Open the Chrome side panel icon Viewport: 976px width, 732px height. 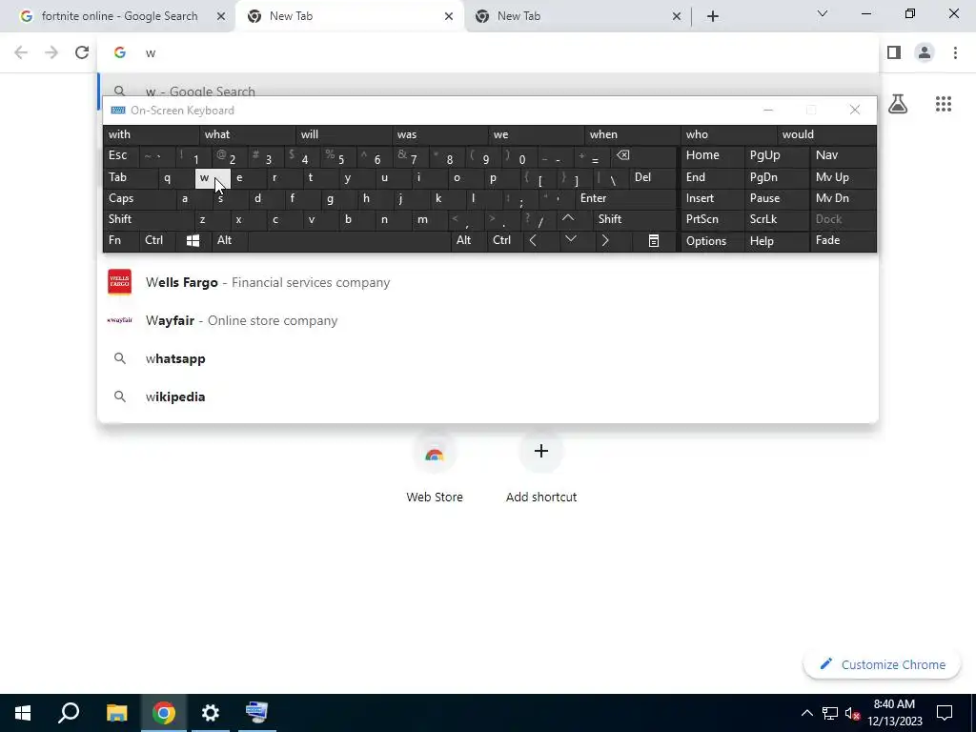[x=894, y=53]
